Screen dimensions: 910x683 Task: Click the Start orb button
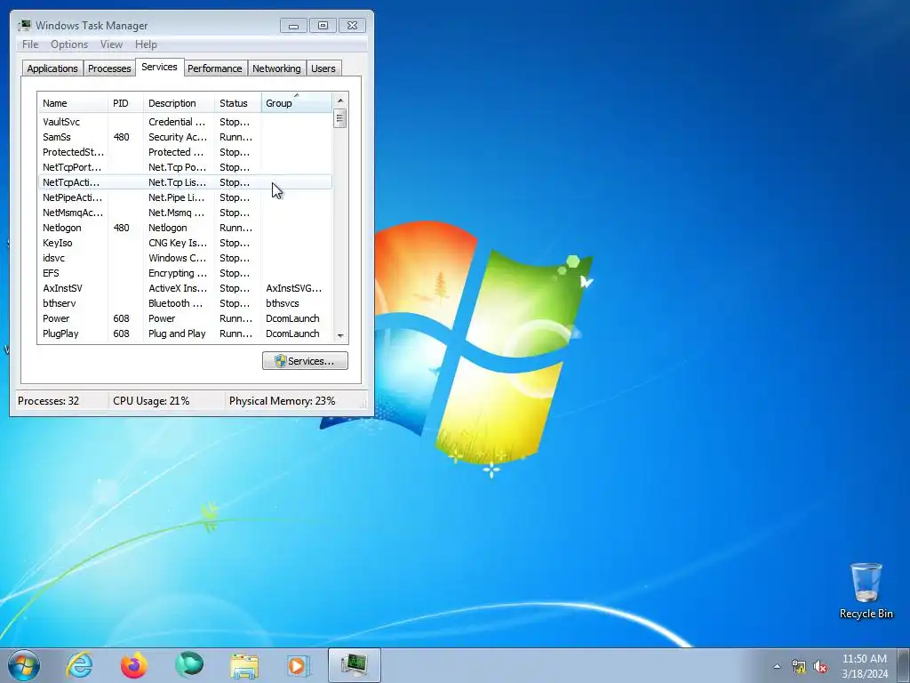click(24, 665)
